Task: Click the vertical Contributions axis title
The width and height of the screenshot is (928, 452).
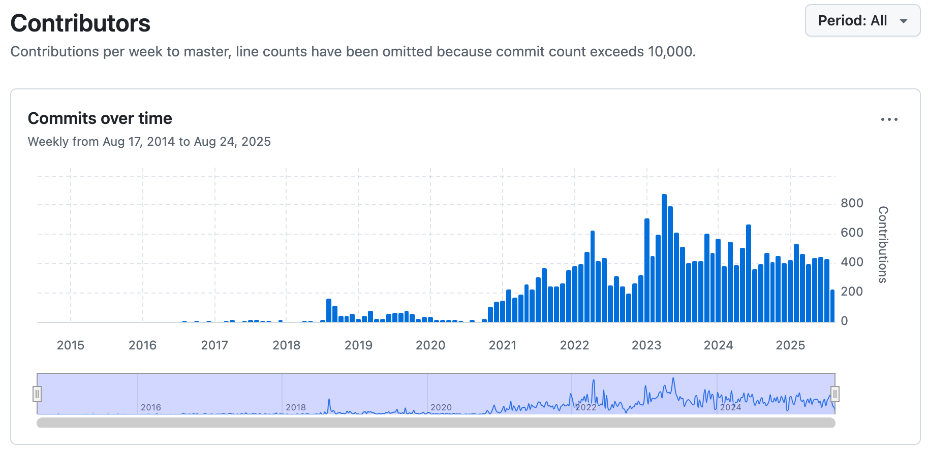Action: click(883, 244)
